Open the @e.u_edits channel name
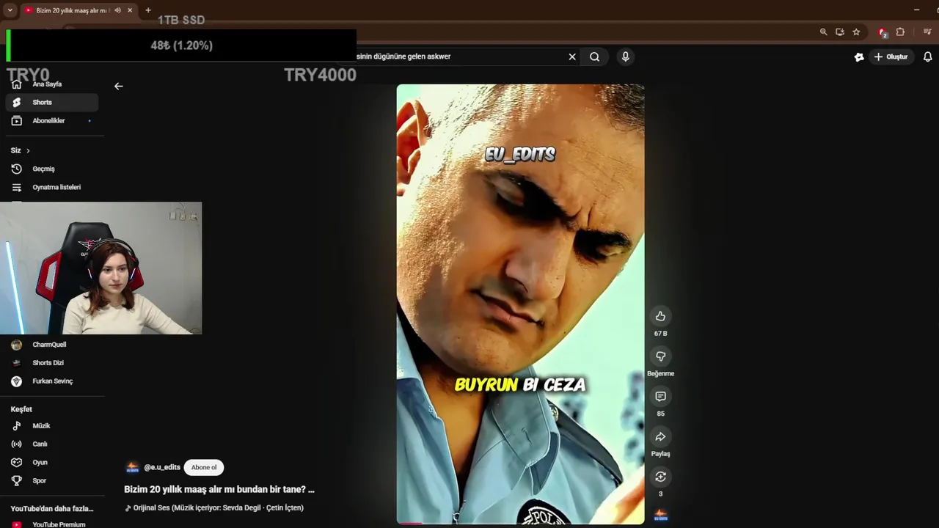Viewport: 939px width, 528px height. click(x=162, y=467)
